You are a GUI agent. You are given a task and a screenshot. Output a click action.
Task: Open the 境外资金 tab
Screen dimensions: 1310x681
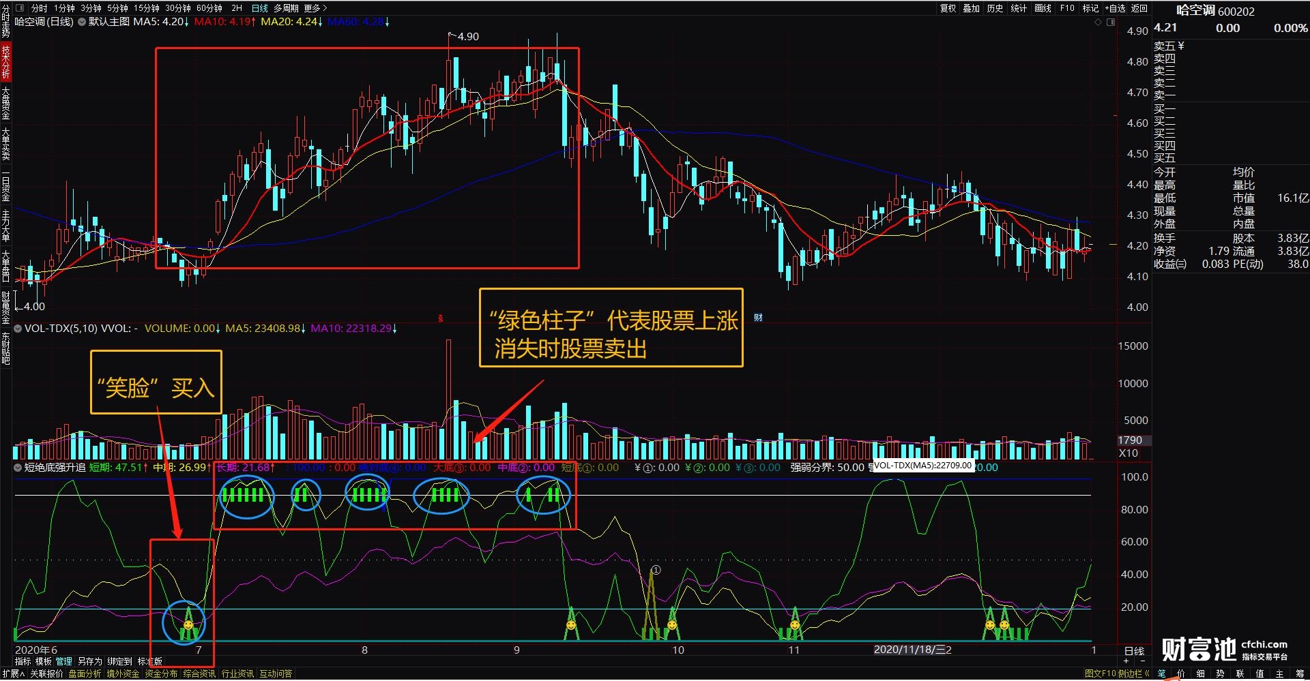[x=123, y=674]
